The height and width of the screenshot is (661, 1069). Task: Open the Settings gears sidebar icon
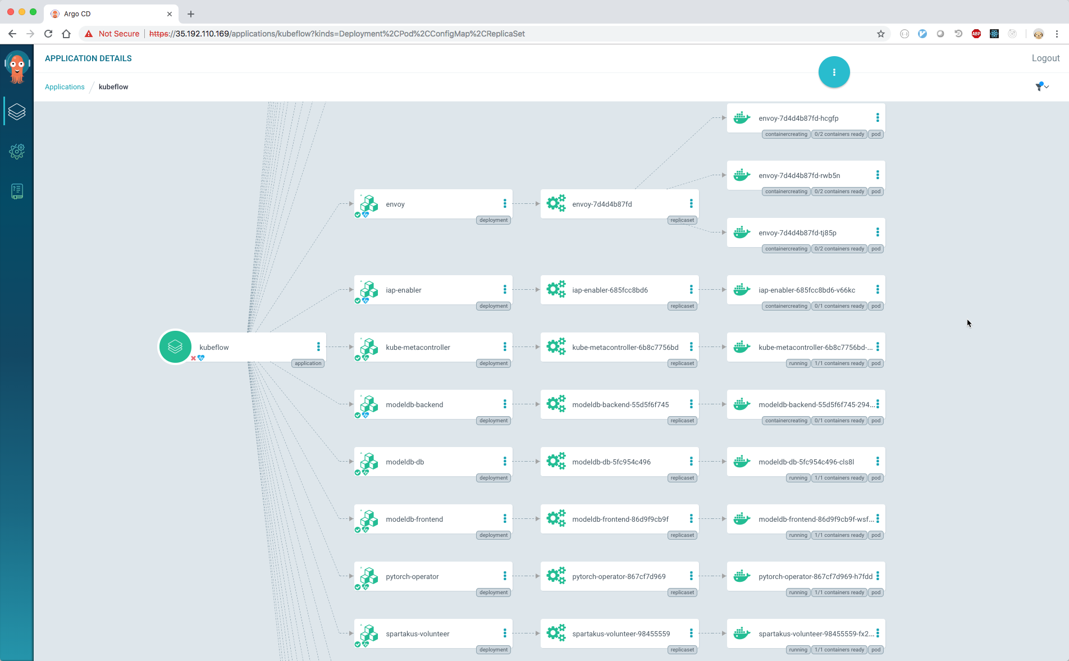(17, 151)
